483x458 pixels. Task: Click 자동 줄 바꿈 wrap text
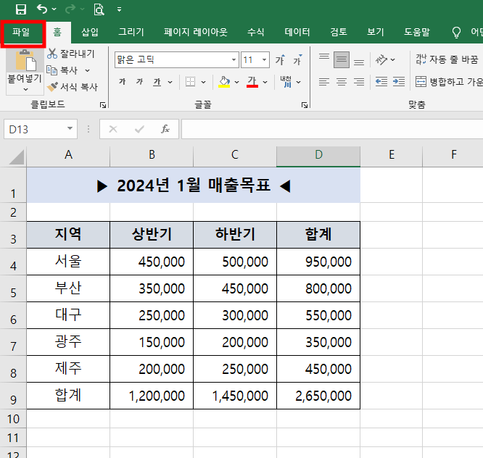point(447,59)
